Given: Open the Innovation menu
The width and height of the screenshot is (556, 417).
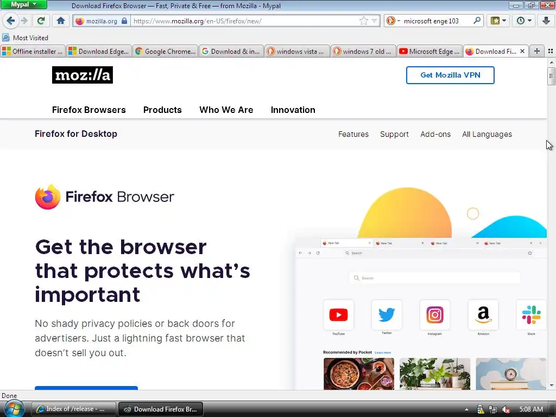Looking at the screenshot, I should pyautogui.click(x=293, y=110).
